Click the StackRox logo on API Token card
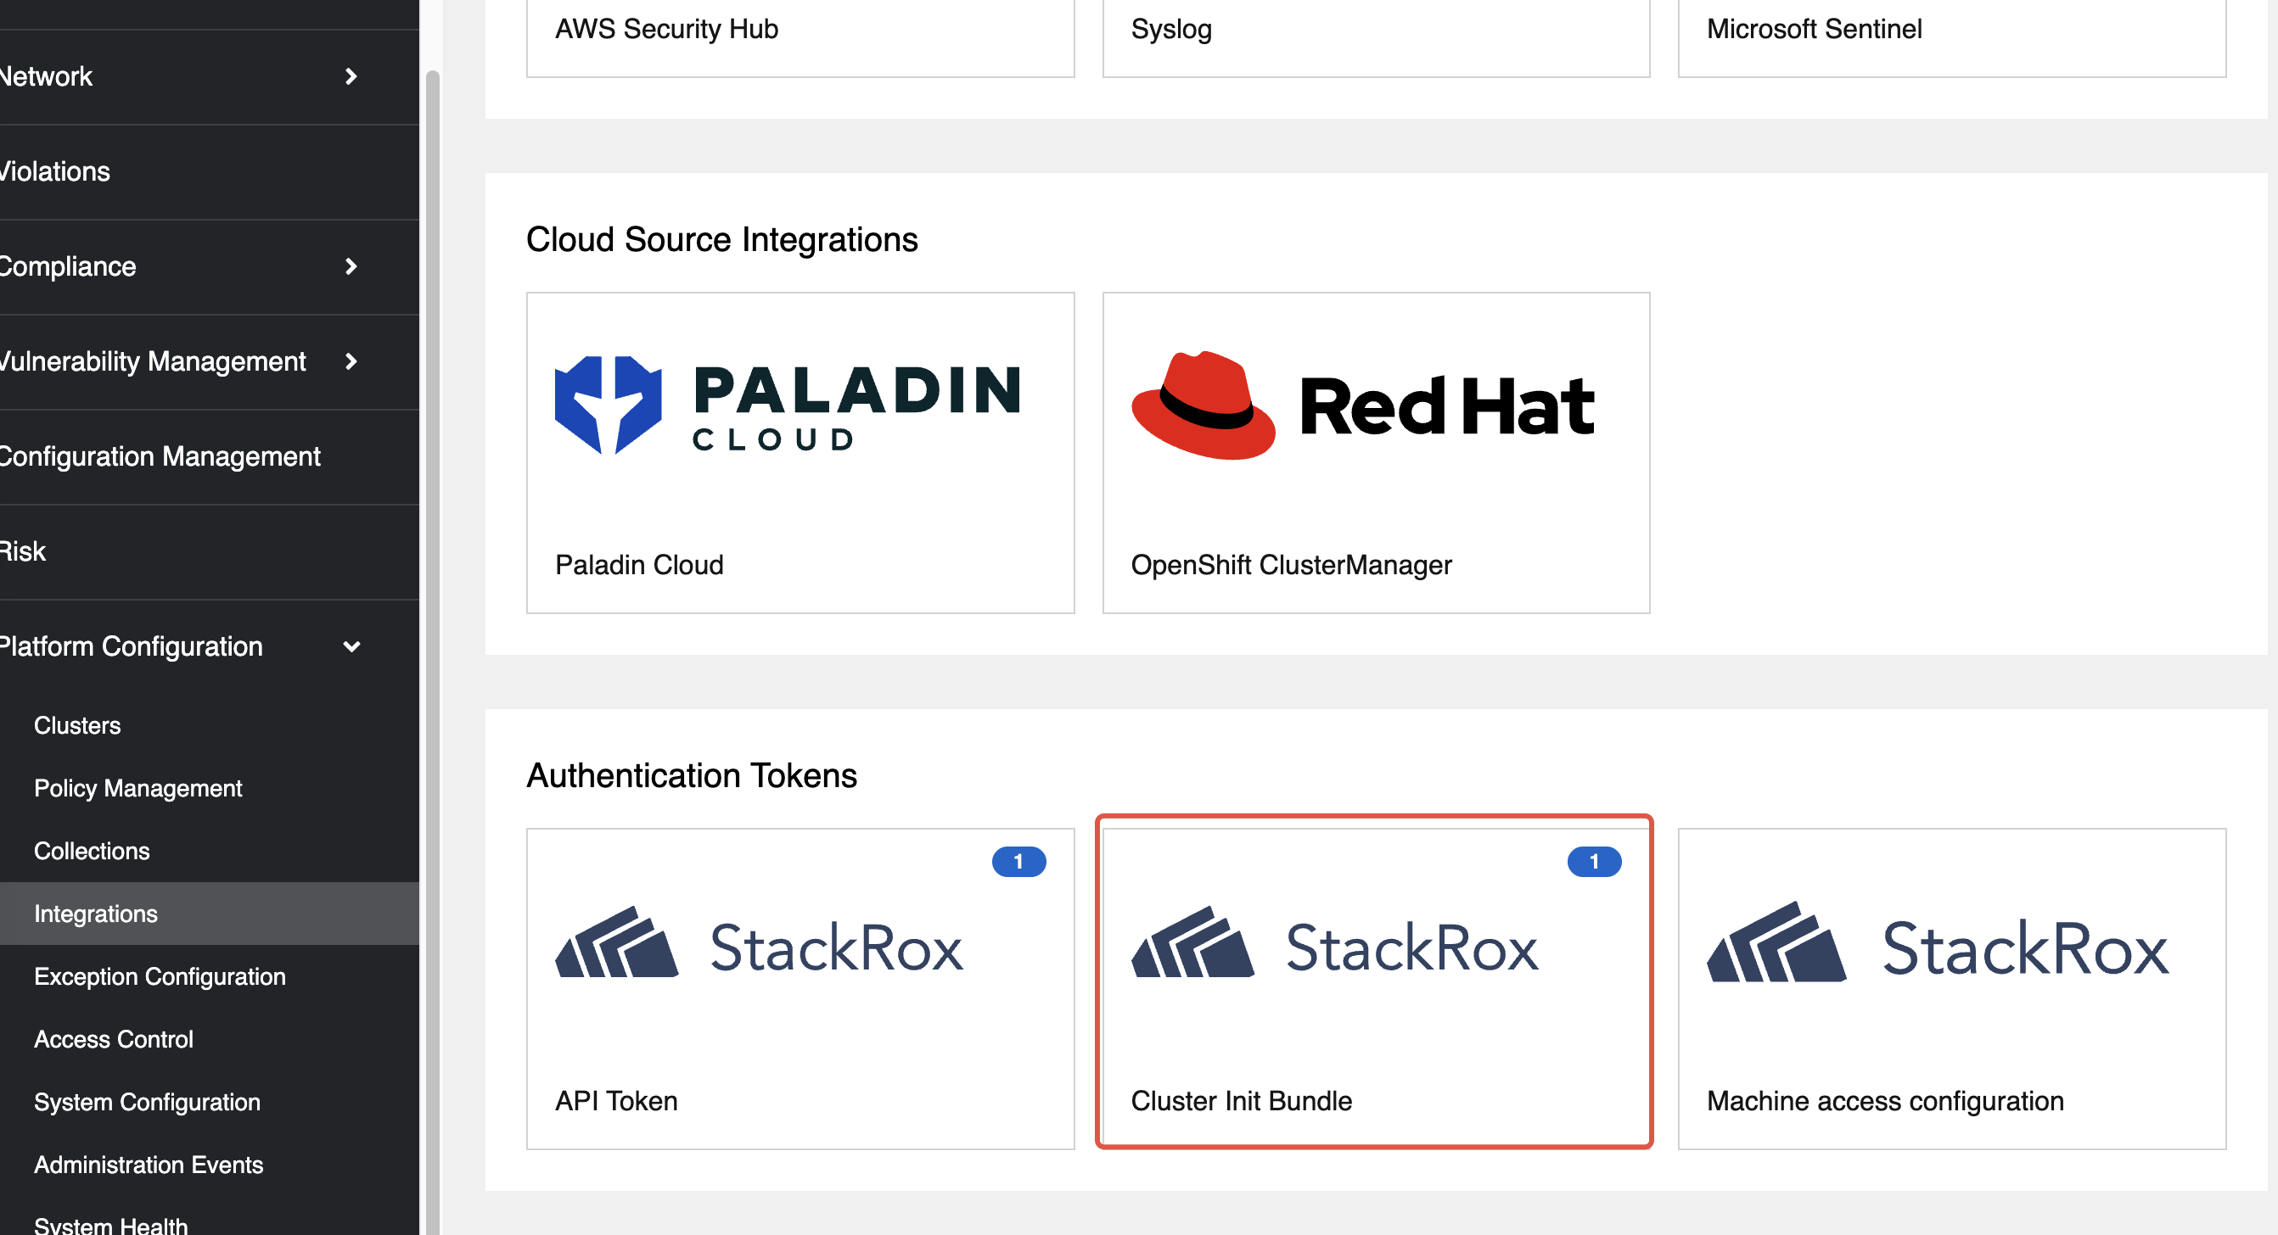 [x=759, y=943]
